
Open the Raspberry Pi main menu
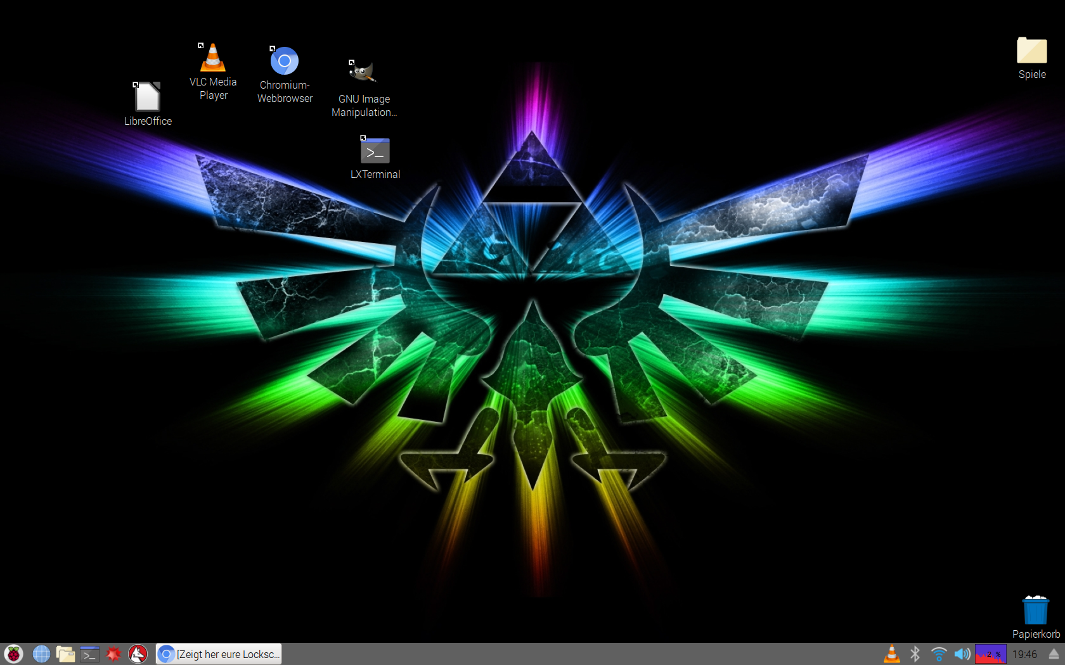click(13, 654)
